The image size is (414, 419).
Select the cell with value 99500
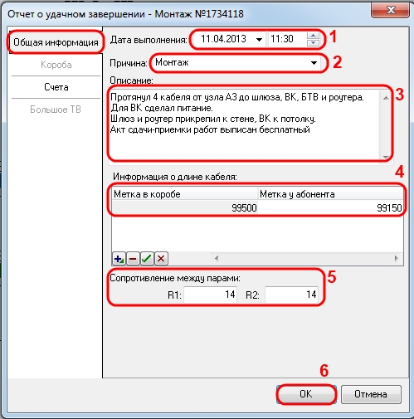click(x=185, y=207)
